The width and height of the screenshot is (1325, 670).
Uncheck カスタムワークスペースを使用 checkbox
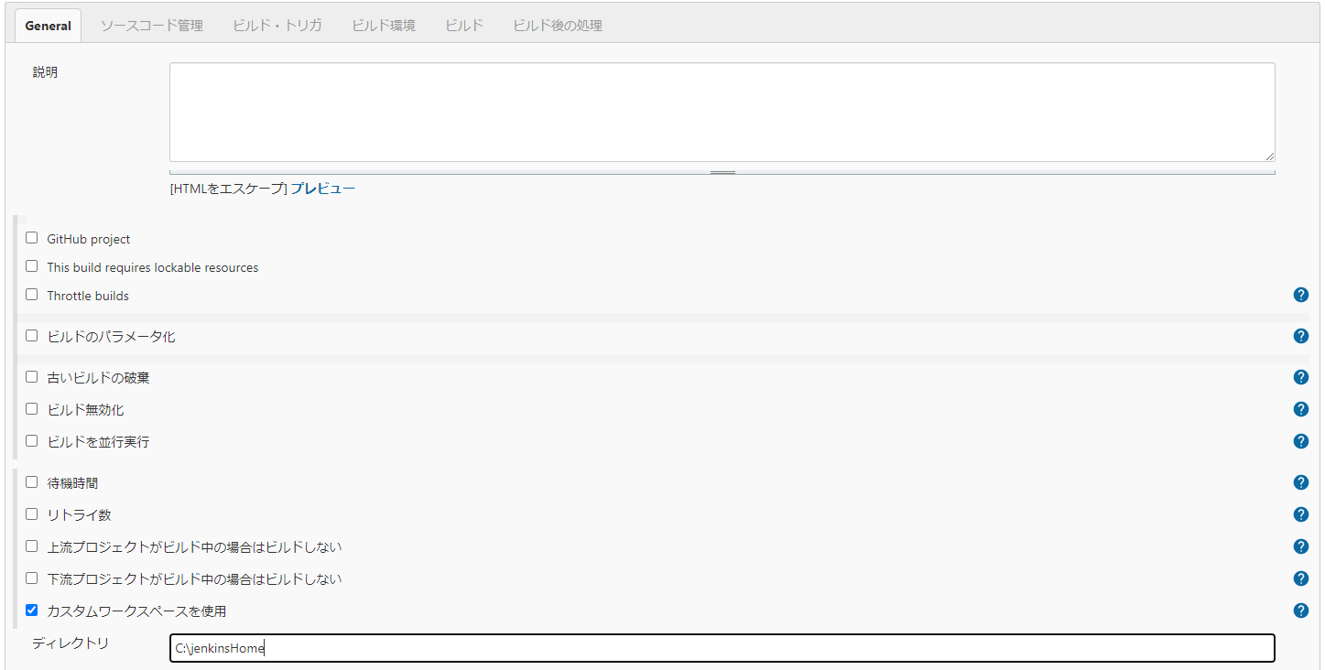tap(32, 610)
